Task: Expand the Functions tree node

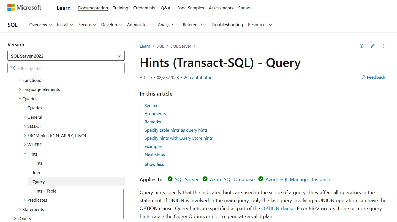Action: coord(20,80)
